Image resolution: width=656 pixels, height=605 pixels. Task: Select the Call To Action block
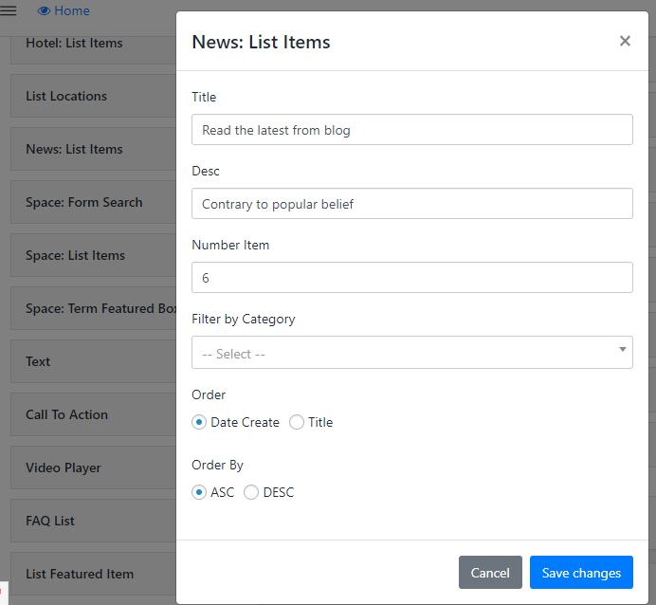[66, 414]
